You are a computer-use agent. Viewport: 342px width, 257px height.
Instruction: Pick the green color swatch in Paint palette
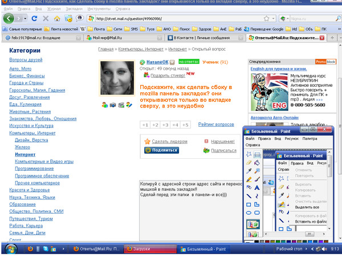(278, 242)
